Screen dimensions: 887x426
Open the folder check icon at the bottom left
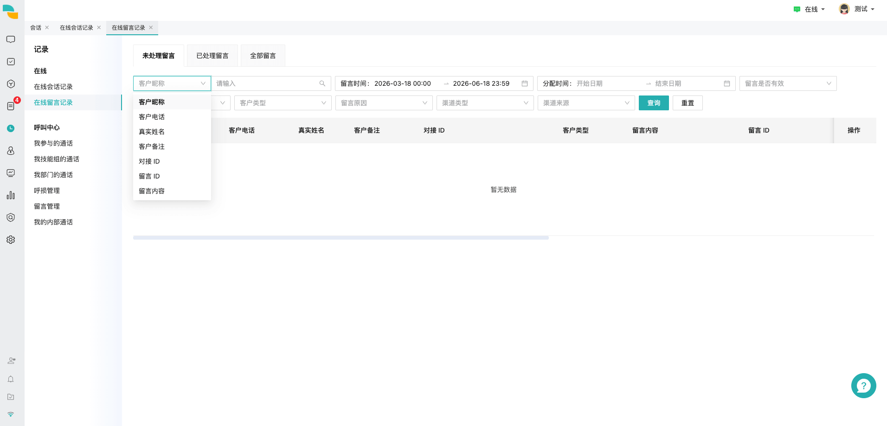point(11,397)
